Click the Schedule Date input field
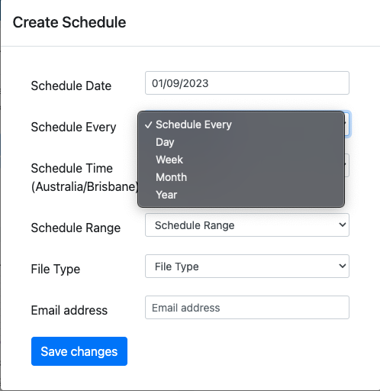 tap(247, 83)
